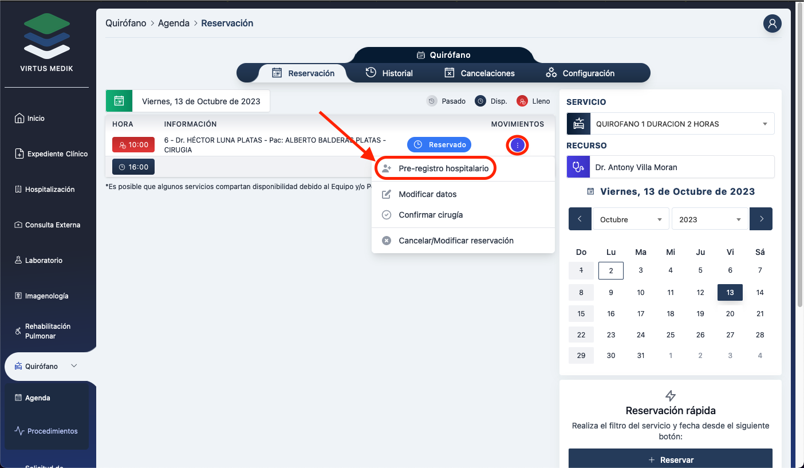
Task: Switch to the Historial tab
Action: click(389, 73)
